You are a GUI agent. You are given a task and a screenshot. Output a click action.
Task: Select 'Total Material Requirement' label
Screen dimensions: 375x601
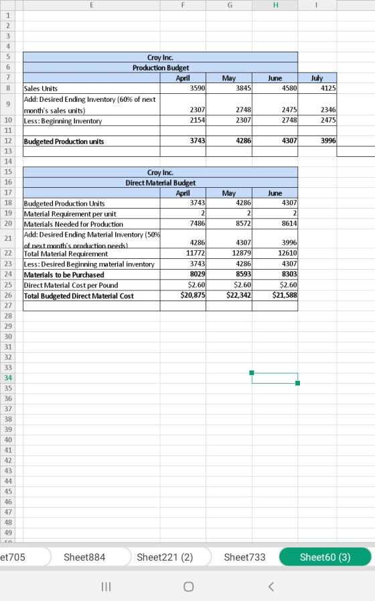coord(92,254)
